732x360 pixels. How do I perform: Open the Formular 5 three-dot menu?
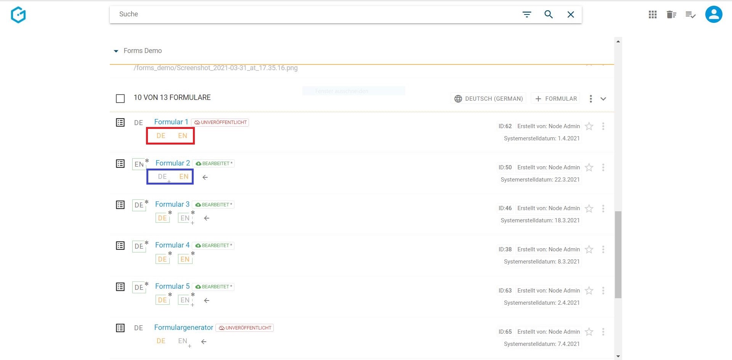603,291
